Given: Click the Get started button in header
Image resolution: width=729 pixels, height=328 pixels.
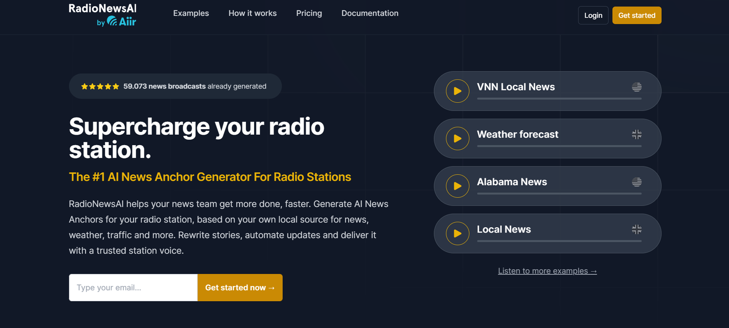Looking at the screenshot, I should pyautogui.click(x=637, y=15).
